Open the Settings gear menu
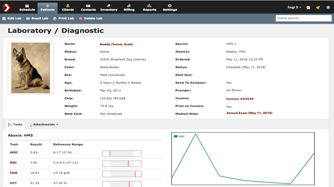The height and width of the screenshot is (187, 334). click(x=170, y=7)
